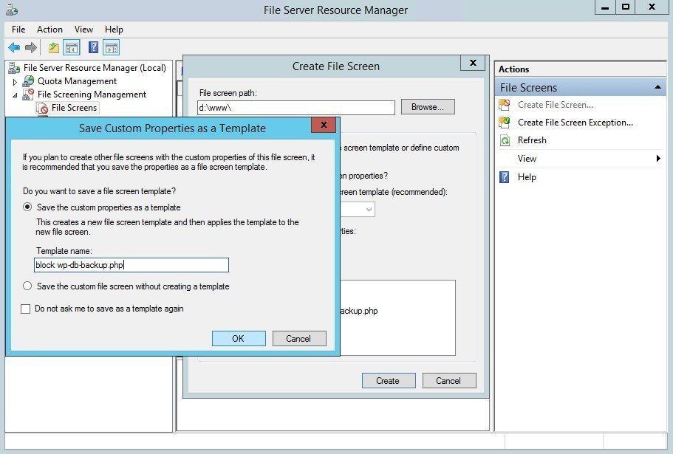
Task: Click OK in the Save Custom Properties dialog
Action: pos(238,338)
